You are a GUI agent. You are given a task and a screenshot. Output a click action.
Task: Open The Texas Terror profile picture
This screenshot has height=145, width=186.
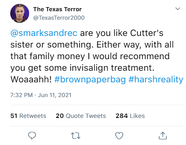(20, 13)
